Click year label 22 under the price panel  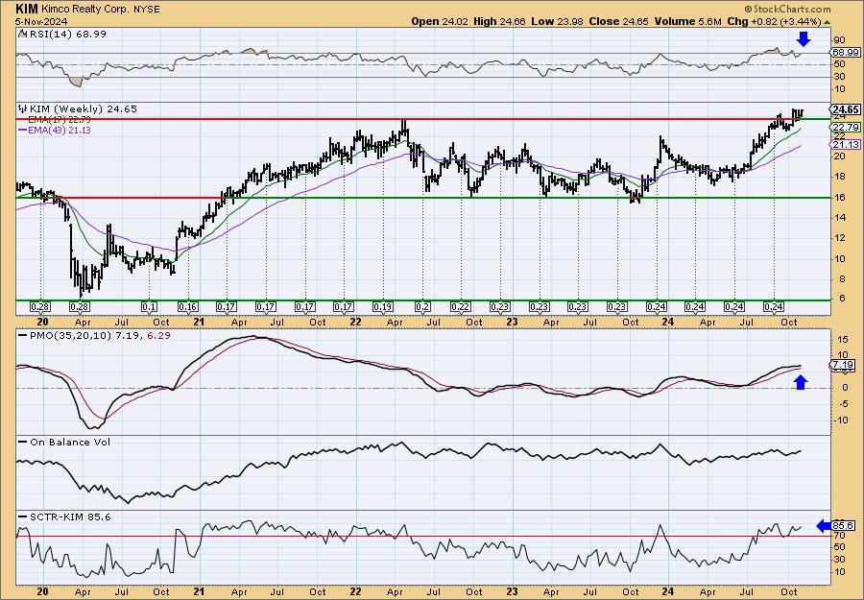click(355, 322)
